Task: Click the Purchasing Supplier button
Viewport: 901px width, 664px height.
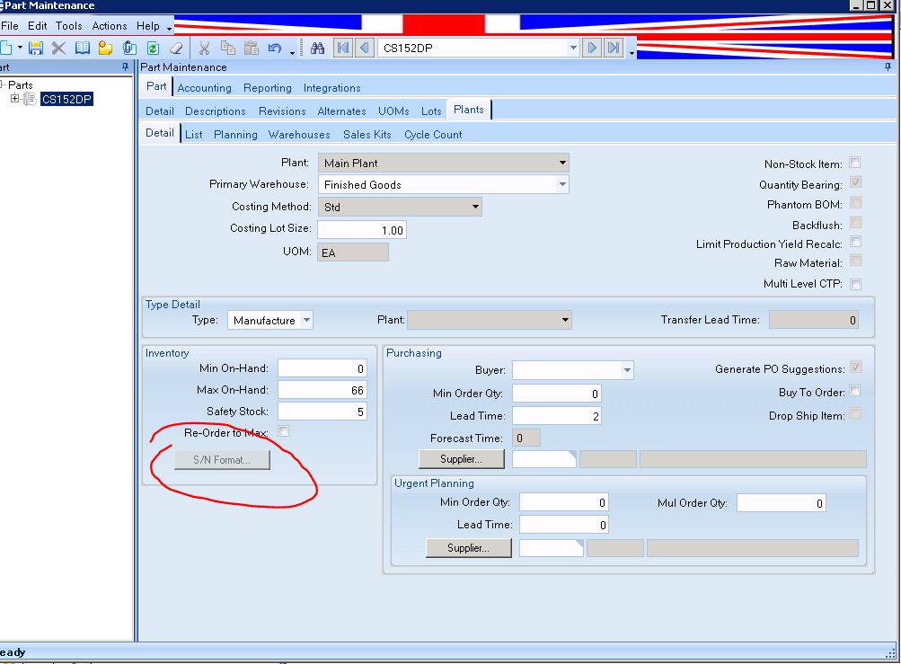Action: (x=461, y=459)
